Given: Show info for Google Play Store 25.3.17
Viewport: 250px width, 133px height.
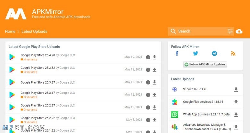Looking at the screenshot, I should click(x=148, y=95).
